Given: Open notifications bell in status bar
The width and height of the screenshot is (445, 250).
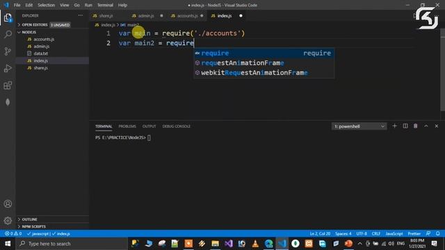Looking at the screenshot, I should coord(438,234).
